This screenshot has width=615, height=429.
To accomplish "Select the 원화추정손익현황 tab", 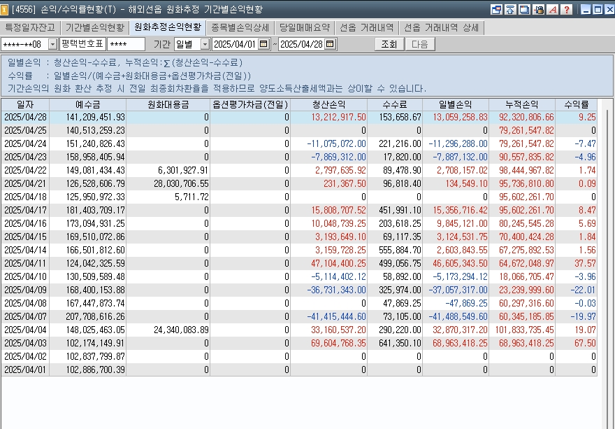I will point(168,27).
